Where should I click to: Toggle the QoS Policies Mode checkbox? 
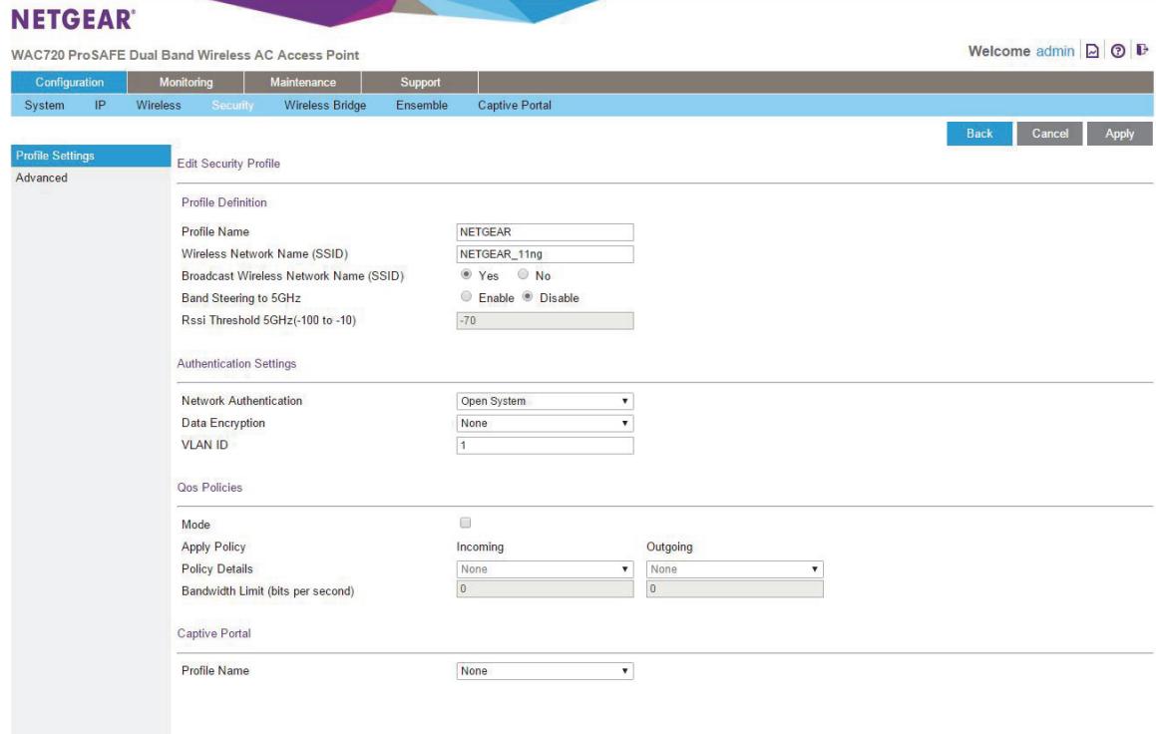click(x=465, y=523)
